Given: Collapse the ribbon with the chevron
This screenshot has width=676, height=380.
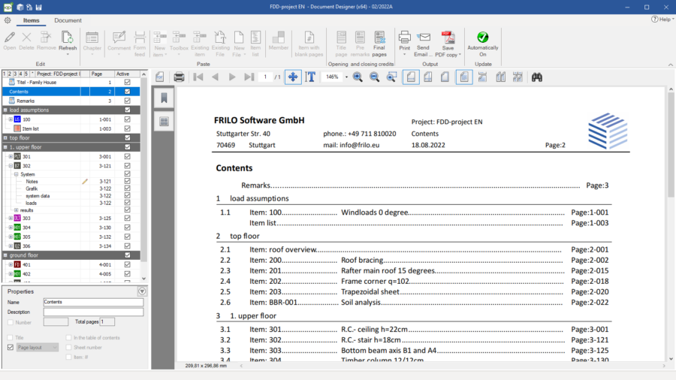Looking at the screenshot, I should click(x=671, y=65).
